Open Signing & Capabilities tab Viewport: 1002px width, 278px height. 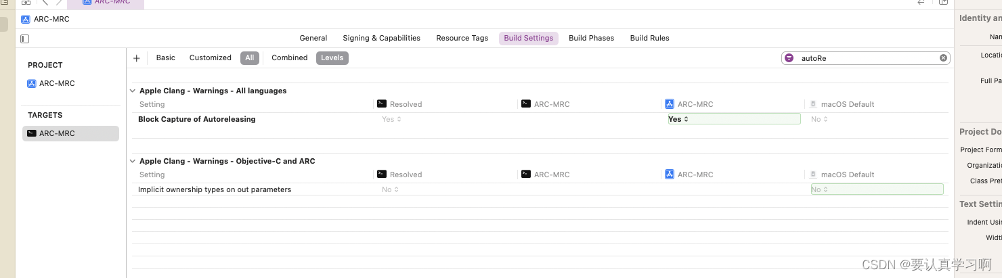pyautogui.click(x=381, y=39)
